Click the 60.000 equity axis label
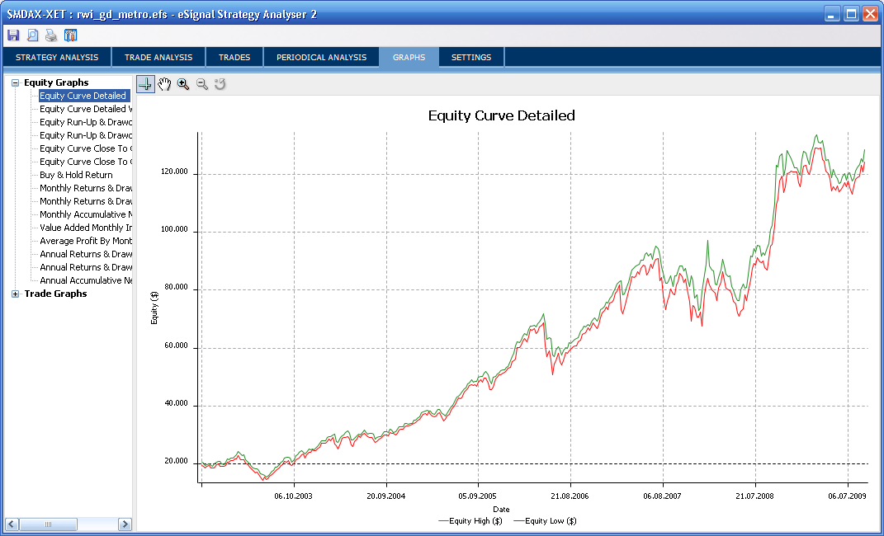This screenshot has width=884, height=536. [x=176, y=346]
